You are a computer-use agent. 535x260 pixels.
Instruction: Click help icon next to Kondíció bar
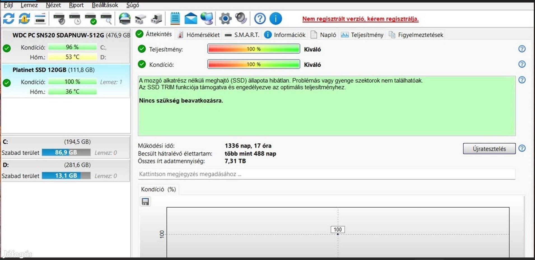click(x=522, y=64)
